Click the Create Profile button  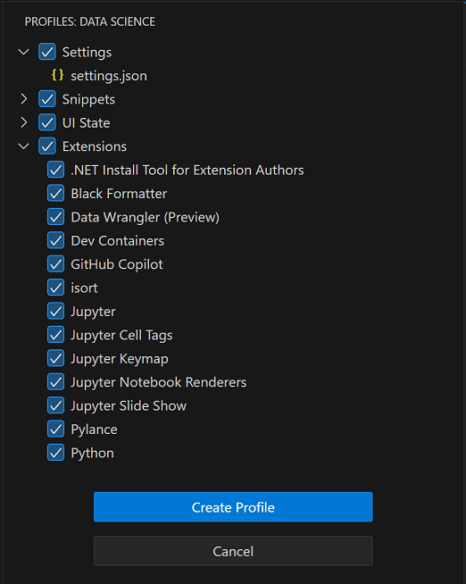pos(233,507)
